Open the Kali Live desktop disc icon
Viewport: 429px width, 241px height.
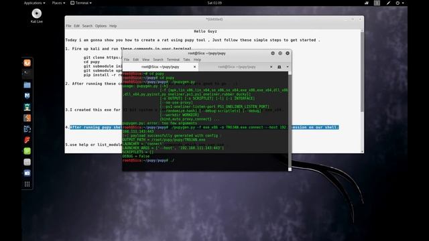point(37,15)
